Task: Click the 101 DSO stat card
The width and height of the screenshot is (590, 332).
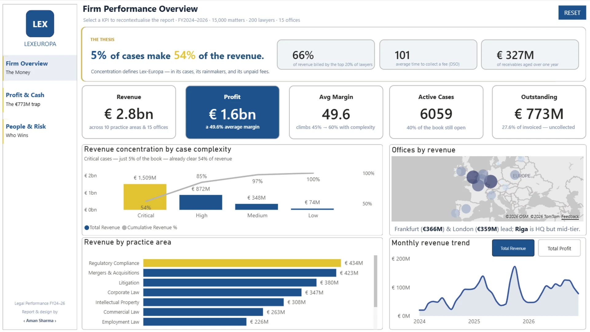Action: click(x=428, y=55)
